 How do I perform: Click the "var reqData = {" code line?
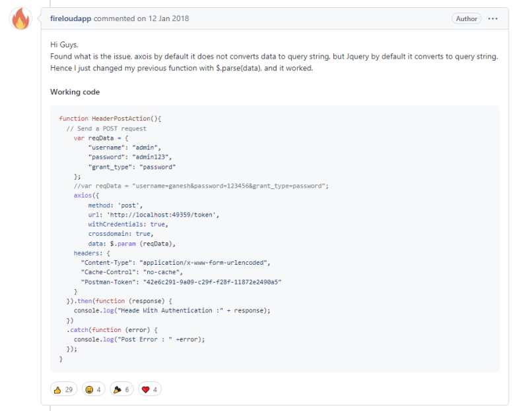(x=101, y=138)
